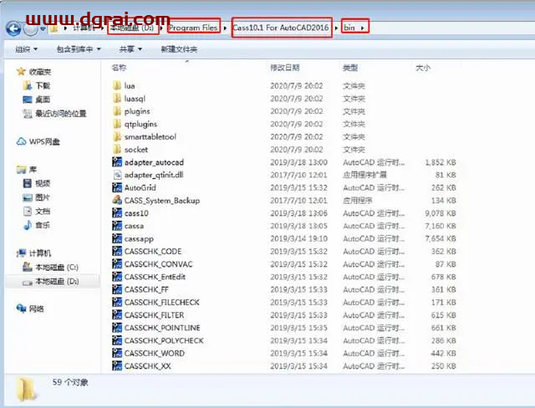535x408 pixels.
Task: Click Cass10.1 For AutoCAD2016 breadcrumb
Action: pos(281,28)
